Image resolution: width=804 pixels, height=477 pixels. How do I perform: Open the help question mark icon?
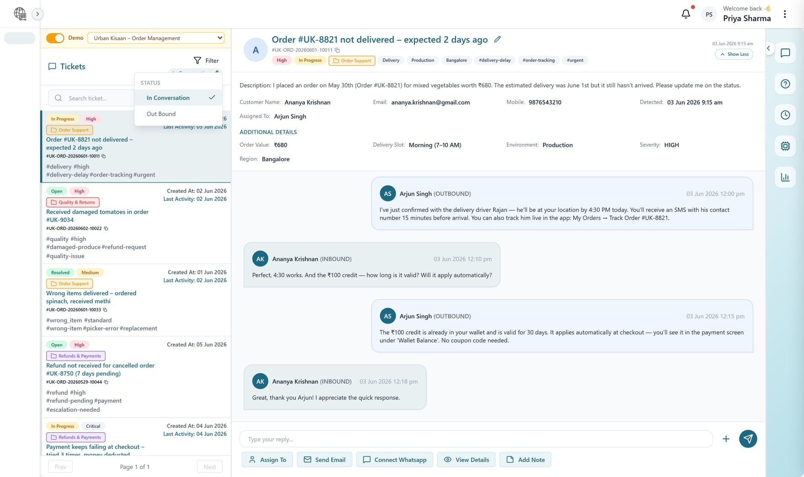coord(785,84)
